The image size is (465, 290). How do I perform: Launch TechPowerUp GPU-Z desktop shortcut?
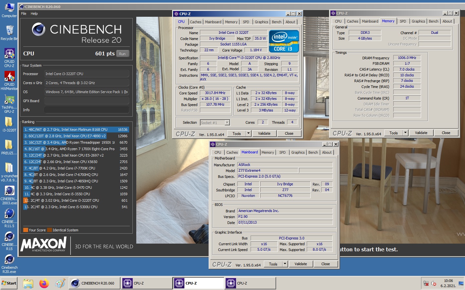(9, 104)
